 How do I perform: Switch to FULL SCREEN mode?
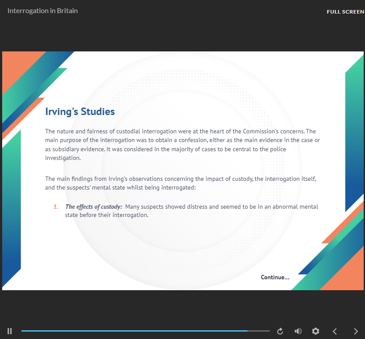pyautogui.click(x=345, y=12)
